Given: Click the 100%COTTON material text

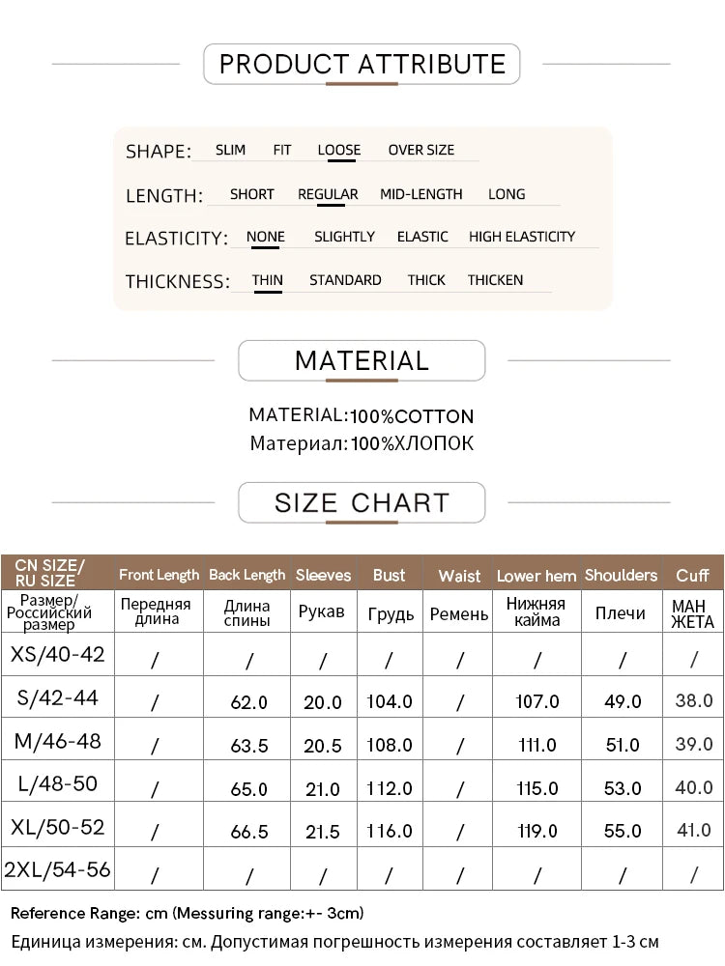Looking at the screenshot, I should pos(412,417).
